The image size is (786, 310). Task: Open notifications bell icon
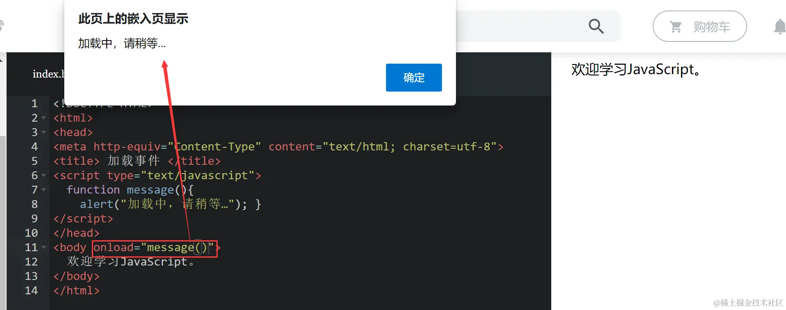tap(780, 26)
